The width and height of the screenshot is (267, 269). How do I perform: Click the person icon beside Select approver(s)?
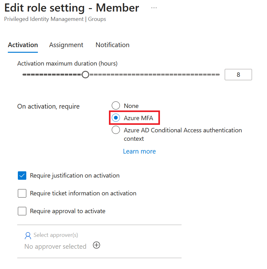pyautogui.click(x=28, y=235)
